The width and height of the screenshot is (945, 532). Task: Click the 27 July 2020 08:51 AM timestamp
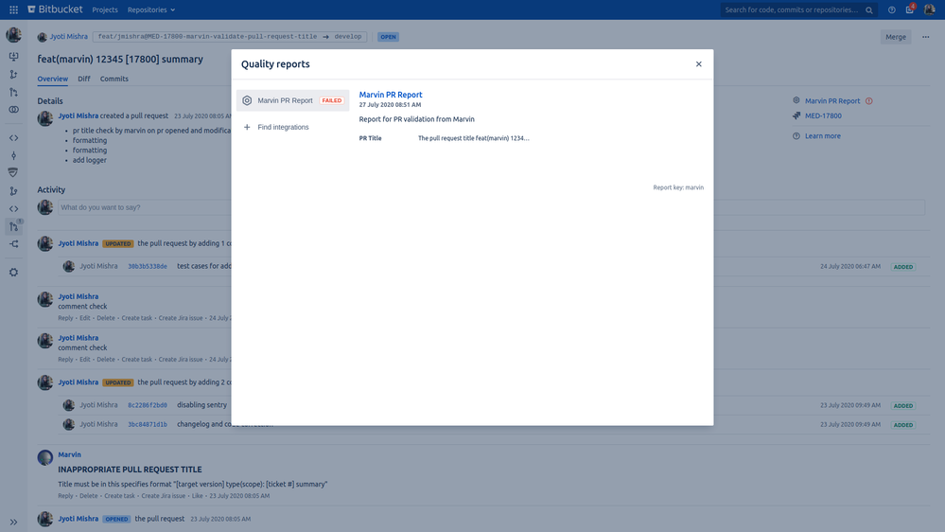pos(390,105)
